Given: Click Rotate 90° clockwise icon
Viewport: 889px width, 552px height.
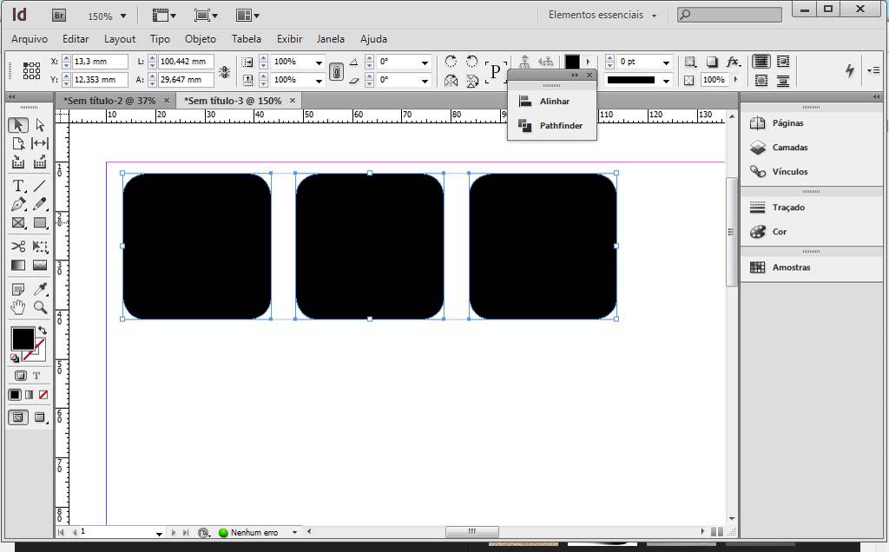Looking at the screenshot, I should (x=451, y=62).
